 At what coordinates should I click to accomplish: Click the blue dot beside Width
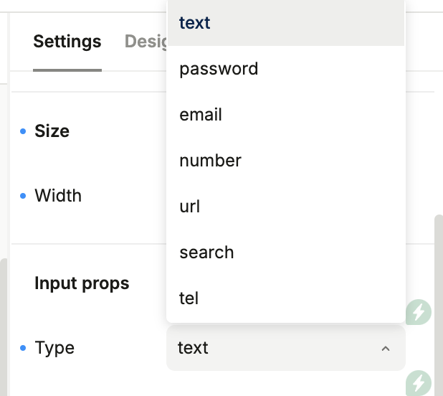[23, 196]
